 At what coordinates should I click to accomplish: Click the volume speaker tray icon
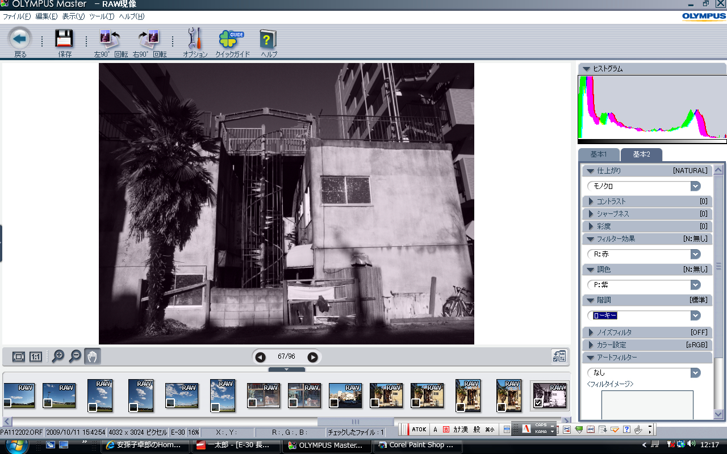click(691, 444)
